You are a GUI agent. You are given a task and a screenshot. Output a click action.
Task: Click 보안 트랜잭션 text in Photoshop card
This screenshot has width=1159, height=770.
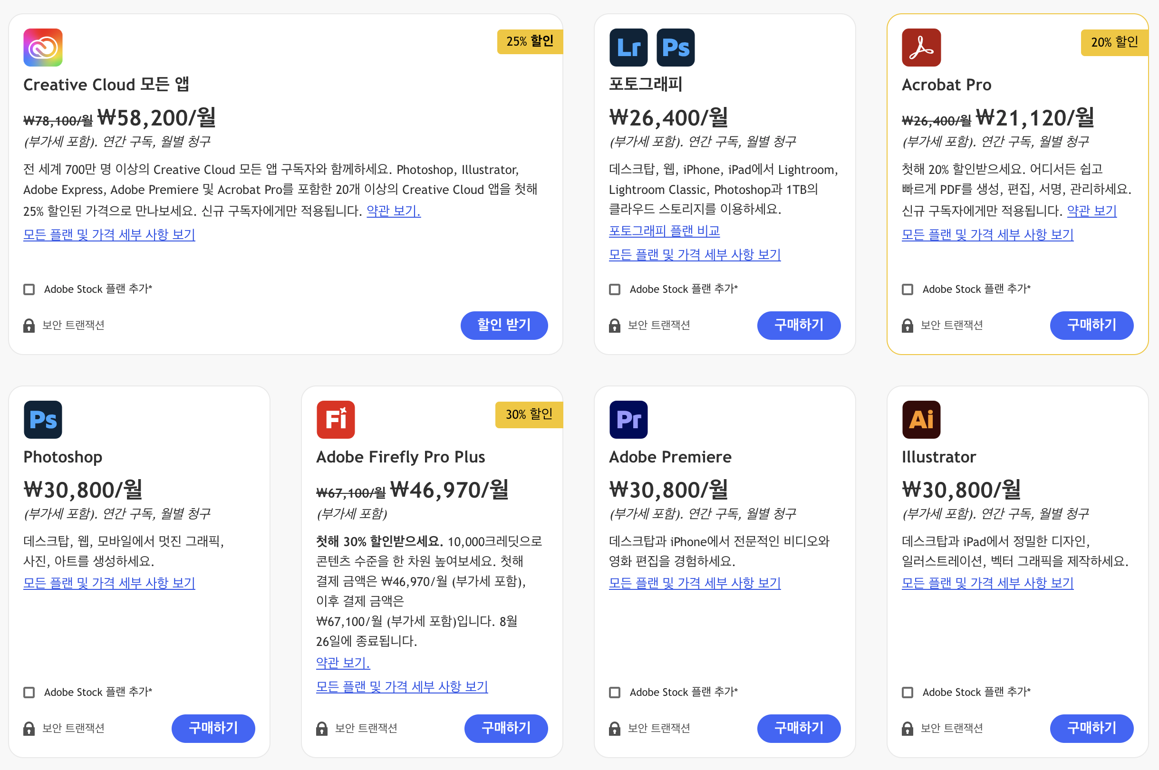tap(73, 728)
